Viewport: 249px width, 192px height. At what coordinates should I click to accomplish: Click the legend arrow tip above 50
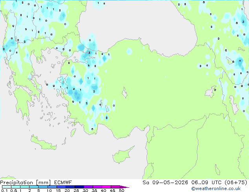[x=124, y=187]
